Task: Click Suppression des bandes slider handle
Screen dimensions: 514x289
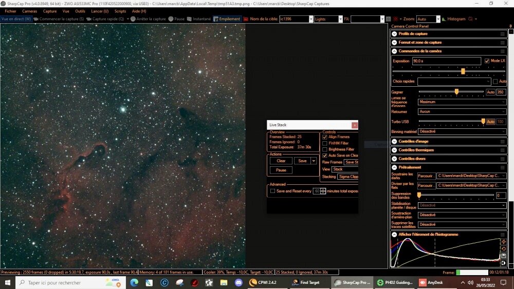Action: coord(419,195)
